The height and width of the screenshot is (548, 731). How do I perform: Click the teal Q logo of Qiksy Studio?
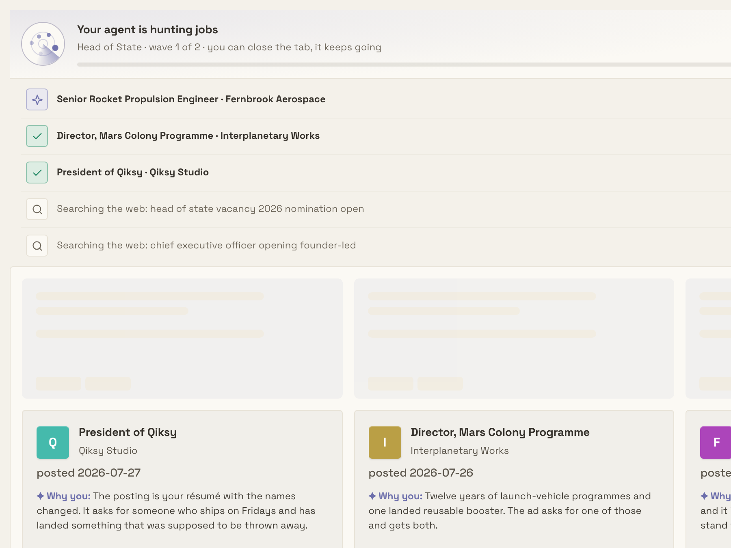[x=53, y=442]
